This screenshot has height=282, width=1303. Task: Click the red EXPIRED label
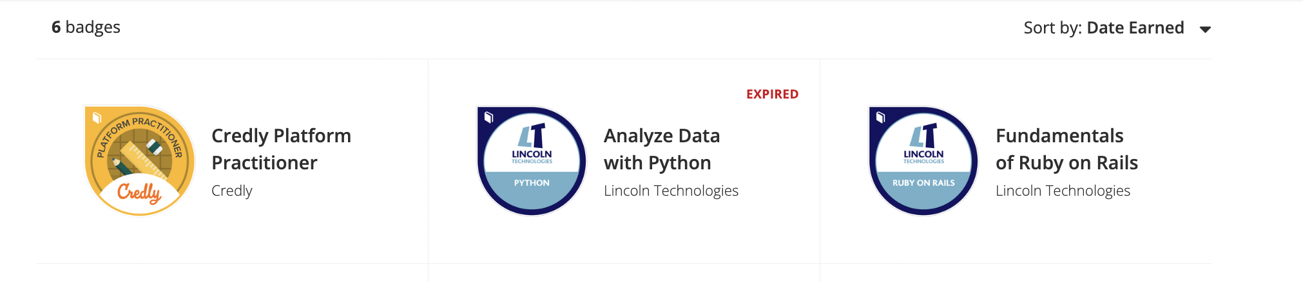point(772,95)
